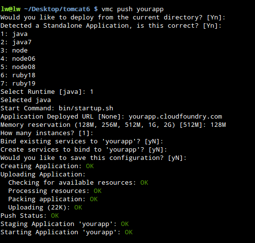Screen dimensions: 255x243
Task: Click the ~/Desktop/tomcat6 directory path
Action: point(57,9)
